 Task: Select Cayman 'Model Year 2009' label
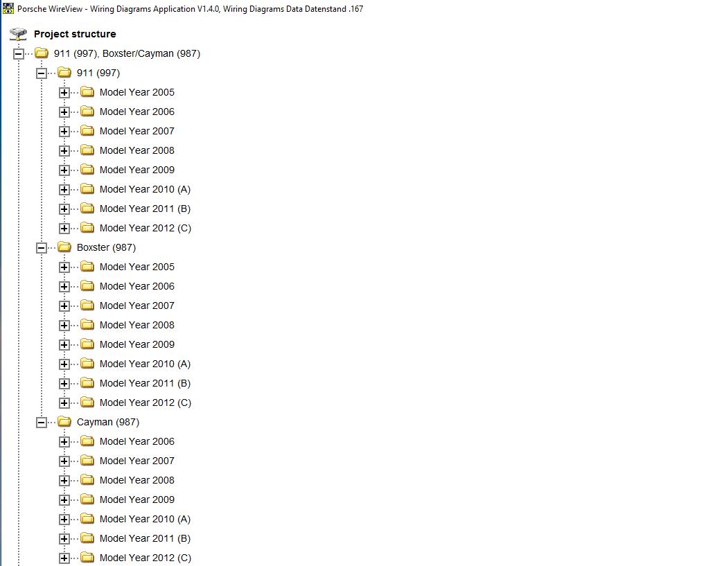136,499
